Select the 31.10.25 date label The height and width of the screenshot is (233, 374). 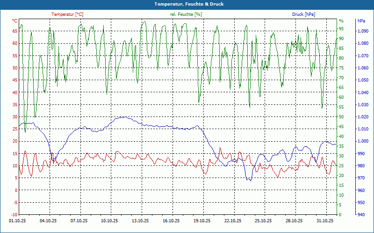click(324, 221)
